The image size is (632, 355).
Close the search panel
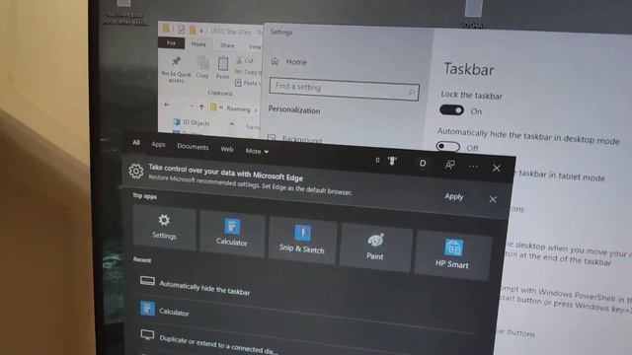click(496, 168)
